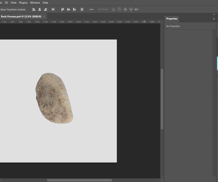The image size is (218, 182).
Task: Click the 2000 mark on horizontal ruler
Action: 78,22
